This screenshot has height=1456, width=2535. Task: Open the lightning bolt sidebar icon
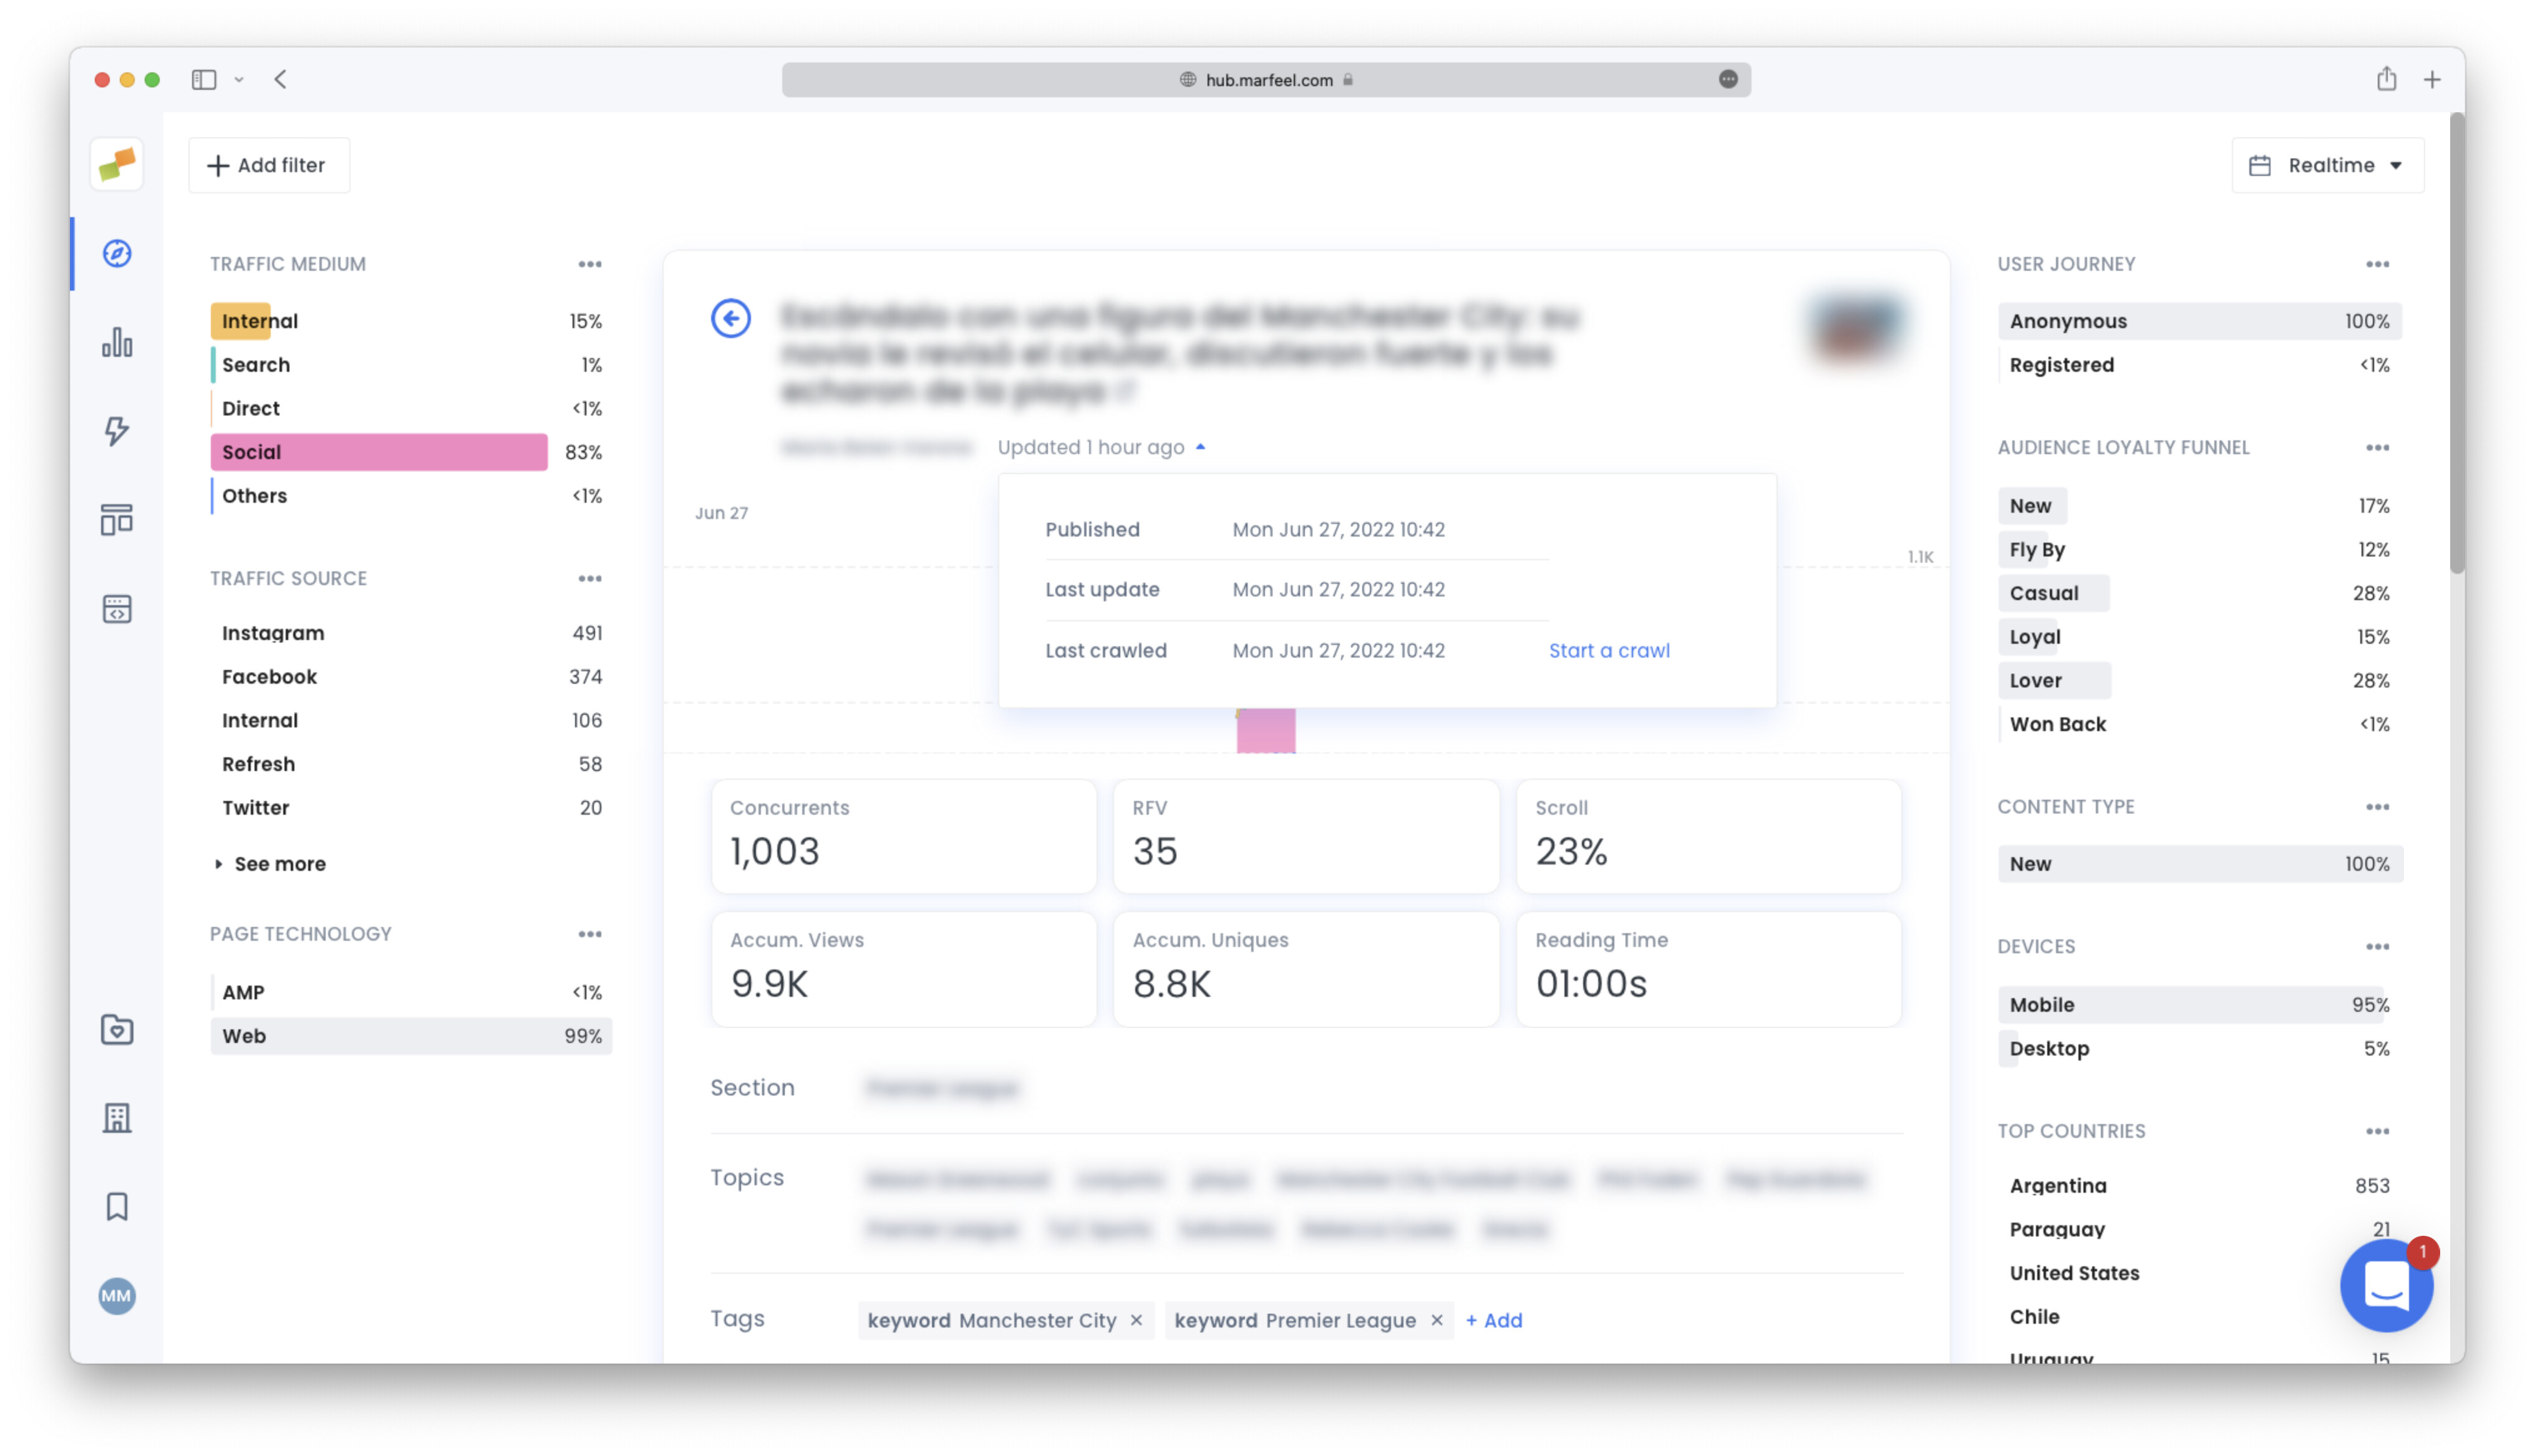117,431
